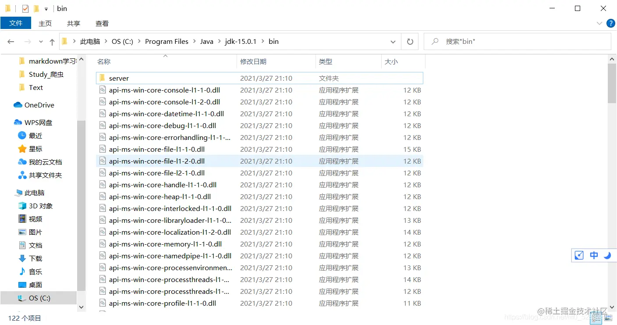Open the recent locations dropdown arrow
Screen dimensions: 617x325
[x=41, y=42]
